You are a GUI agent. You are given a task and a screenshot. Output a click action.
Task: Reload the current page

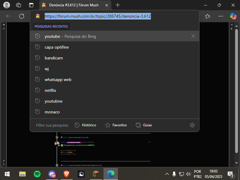22,16
